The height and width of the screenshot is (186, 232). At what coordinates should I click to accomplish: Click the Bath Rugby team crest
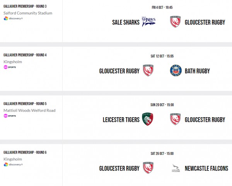click(x=176, y=71)
